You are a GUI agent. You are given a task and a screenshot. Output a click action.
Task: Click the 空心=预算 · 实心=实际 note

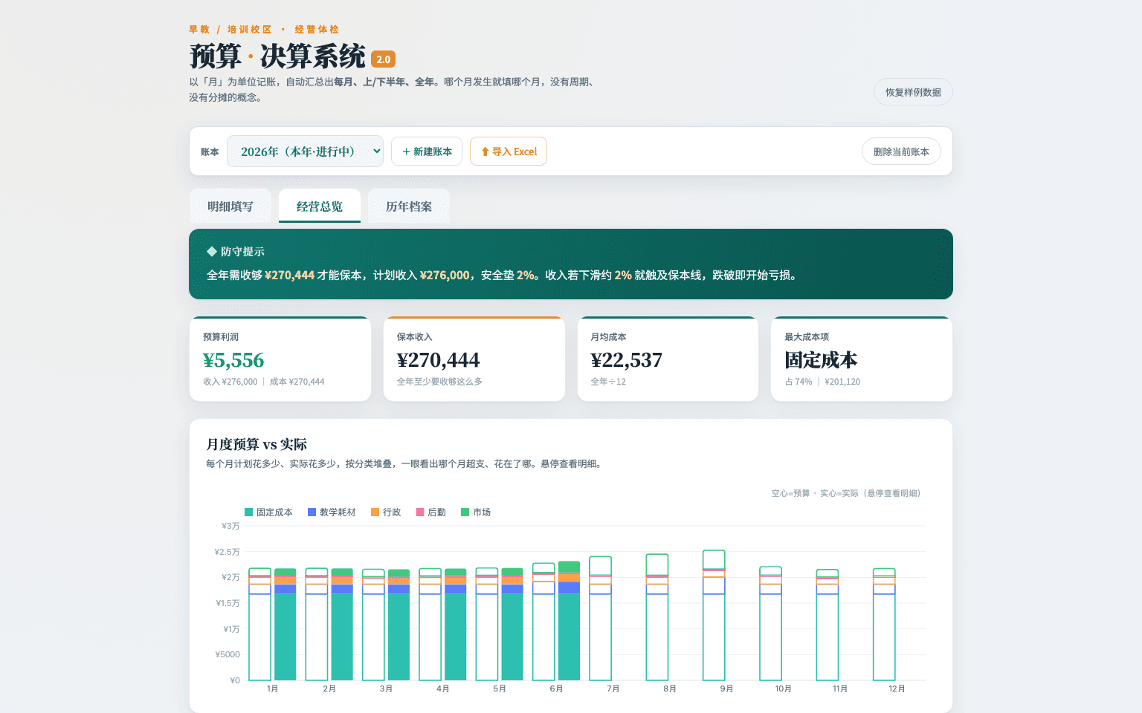point(845,493)
